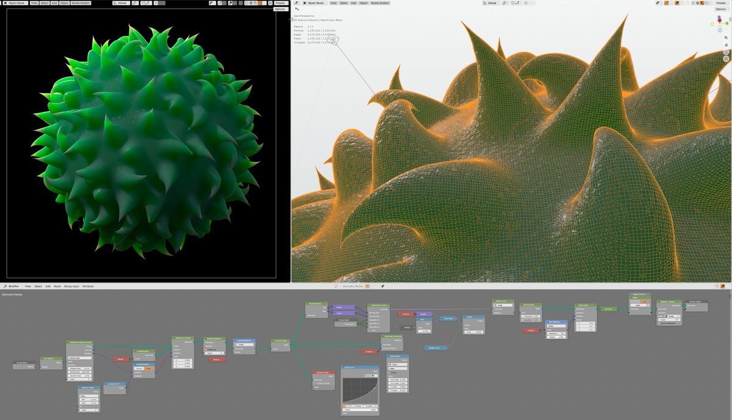Viewport: 732px width, 420px height.
Task: Select material preview shading in left viewport
Action: 255,3
